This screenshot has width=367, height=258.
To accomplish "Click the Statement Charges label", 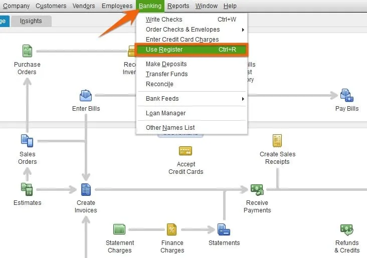I will tap(120, 246).
